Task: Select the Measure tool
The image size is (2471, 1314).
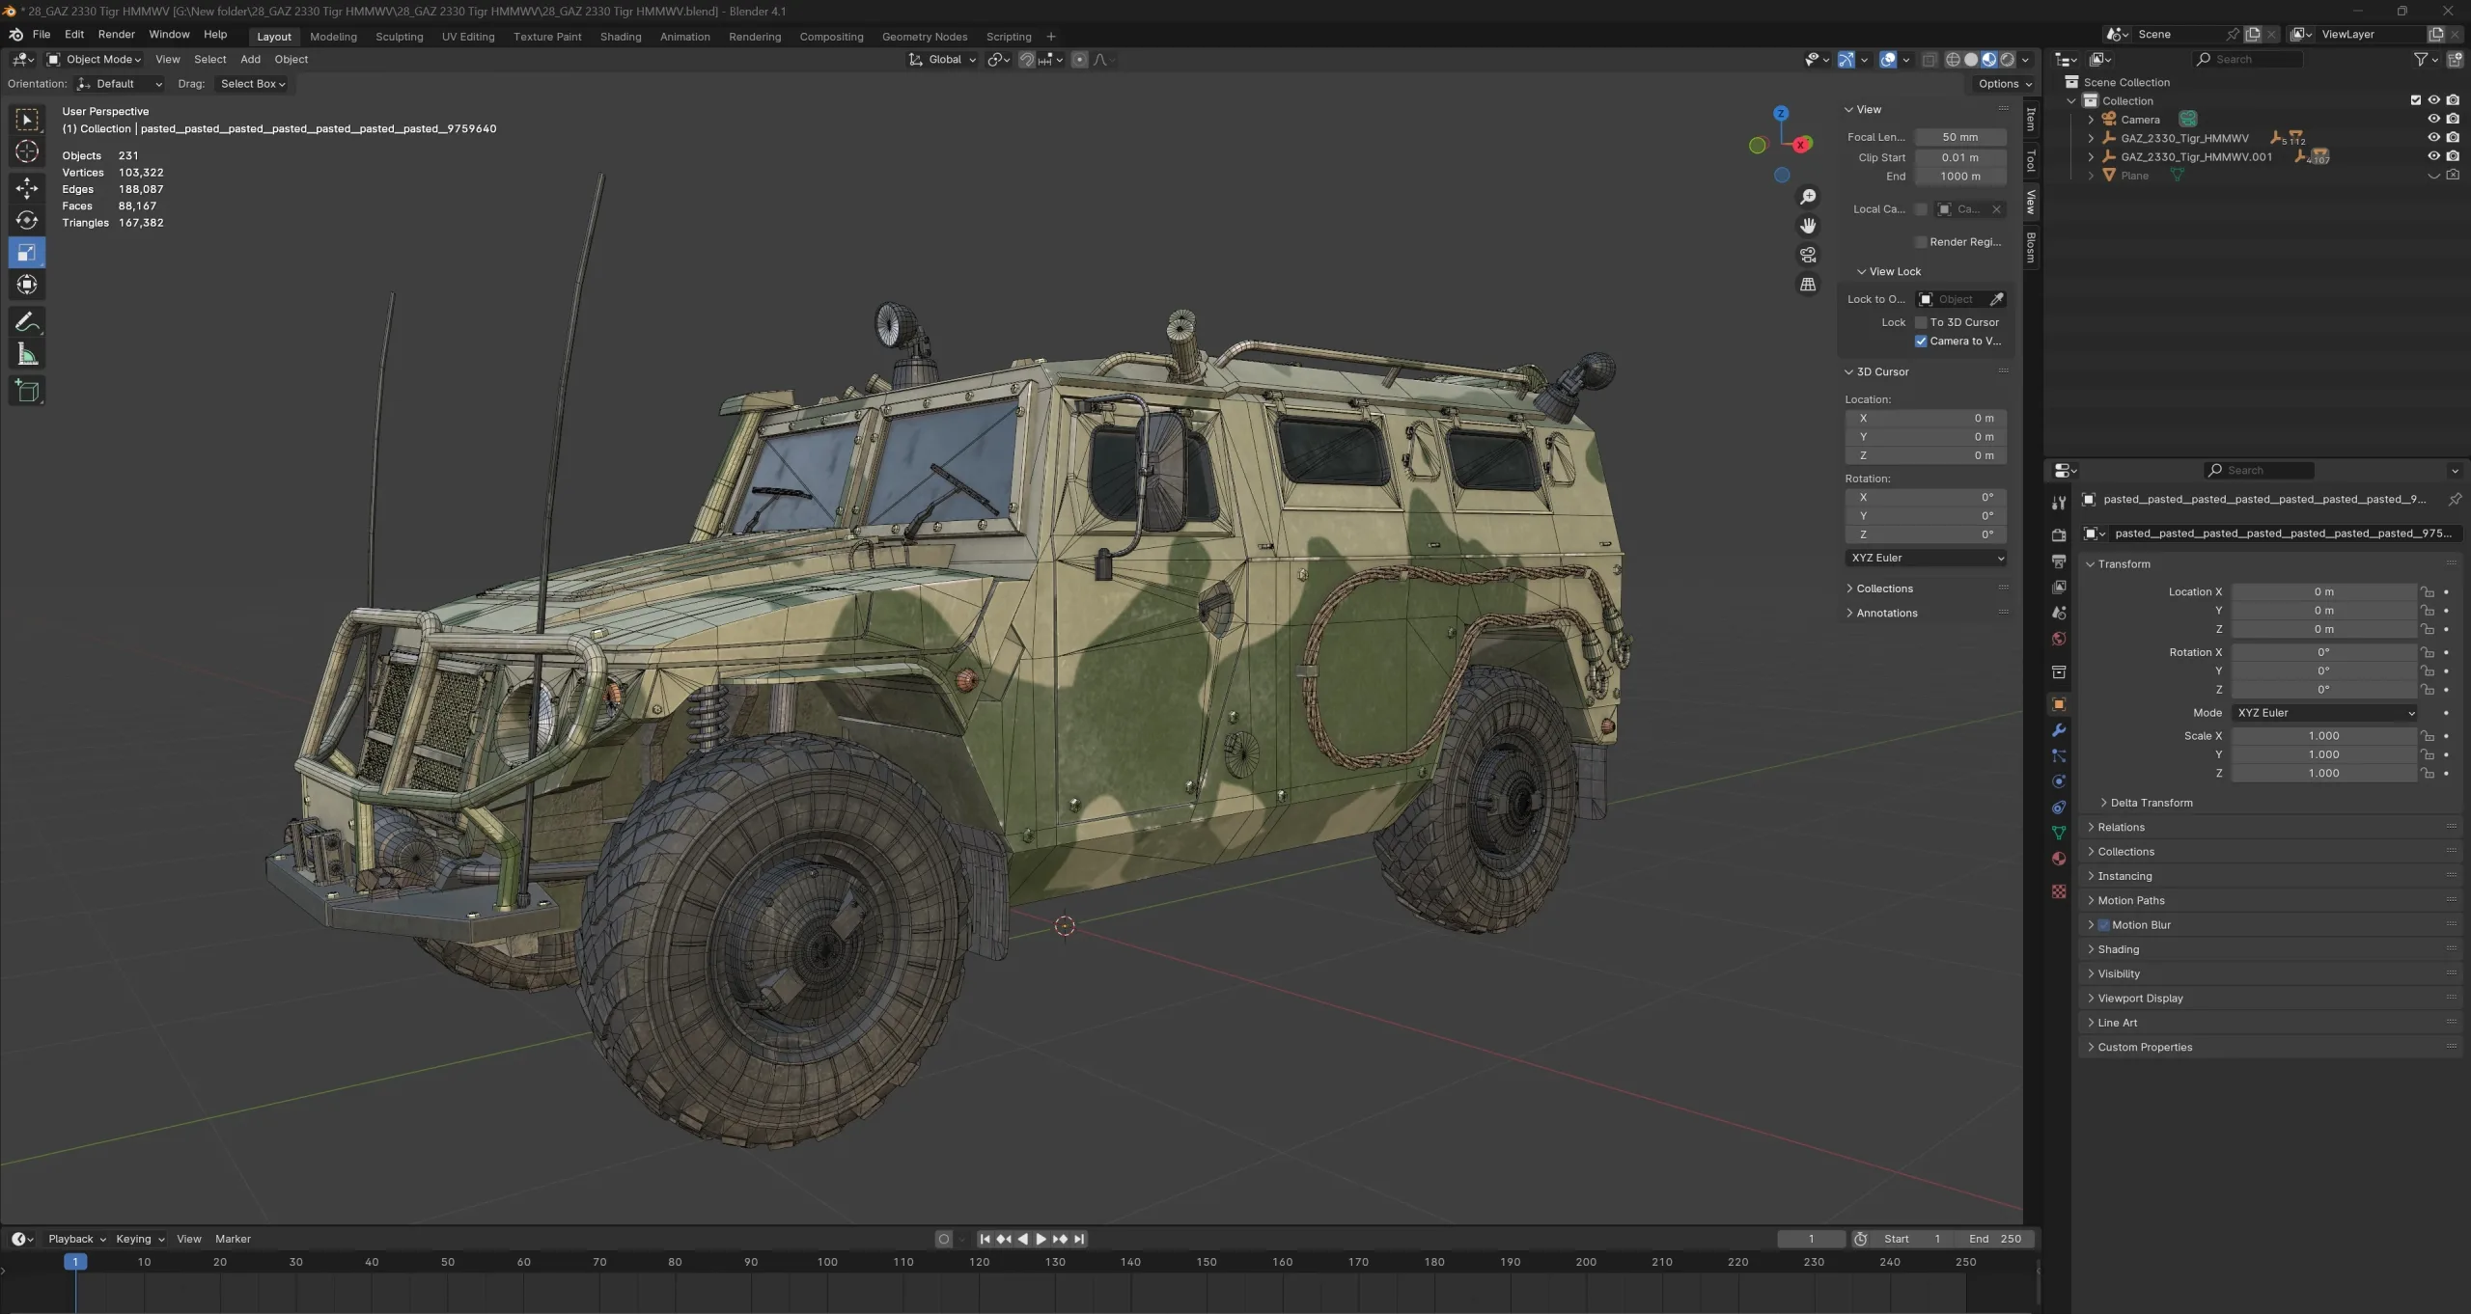Action: (x=26, y=354)
